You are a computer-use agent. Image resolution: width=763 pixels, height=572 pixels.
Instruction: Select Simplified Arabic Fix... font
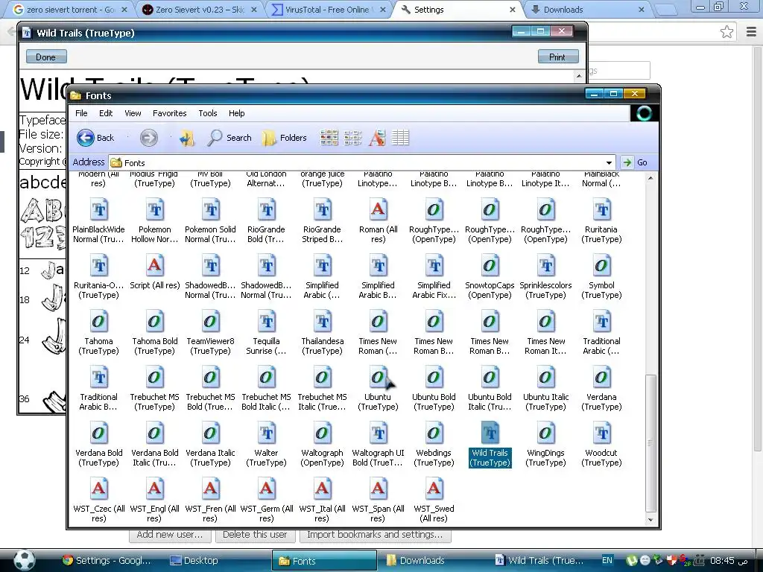434,277
